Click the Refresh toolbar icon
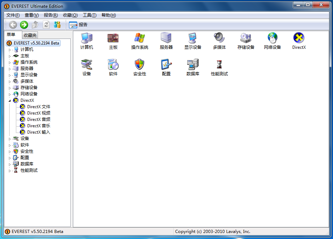Image resolution: width=333 pixels, height=239 pixels. click(x=46, y=25)
